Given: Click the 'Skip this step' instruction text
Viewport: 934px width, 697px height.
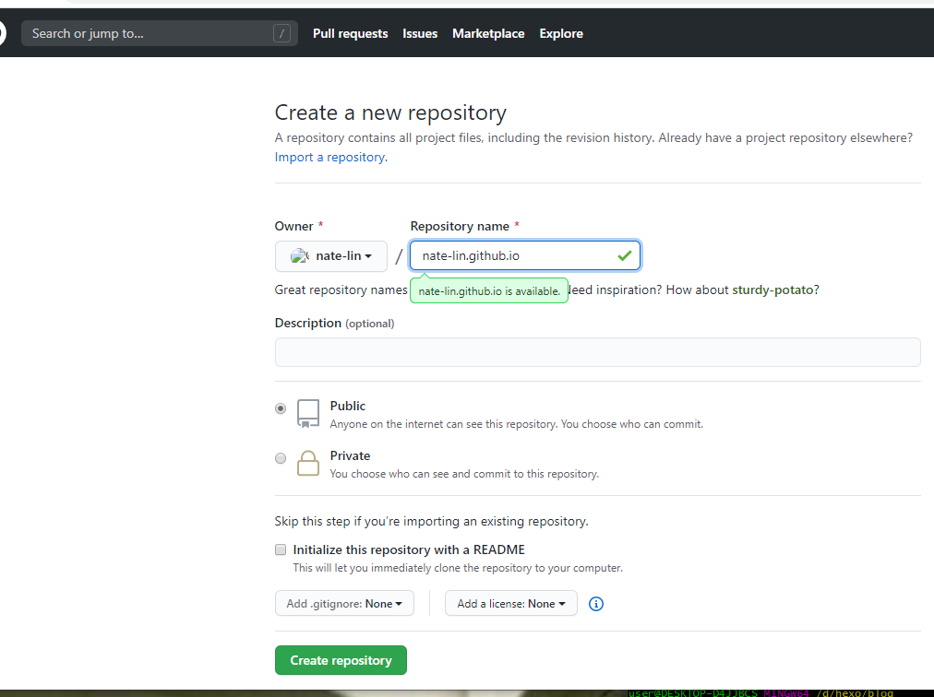Looking at the screenshot, I should click(x=431, y=522).
